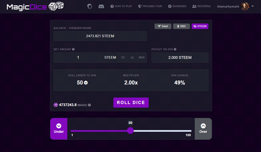This screenshot has width=261, height=152.
Task: Click the white slider track right of handle
Action: [x=162, y=131]
